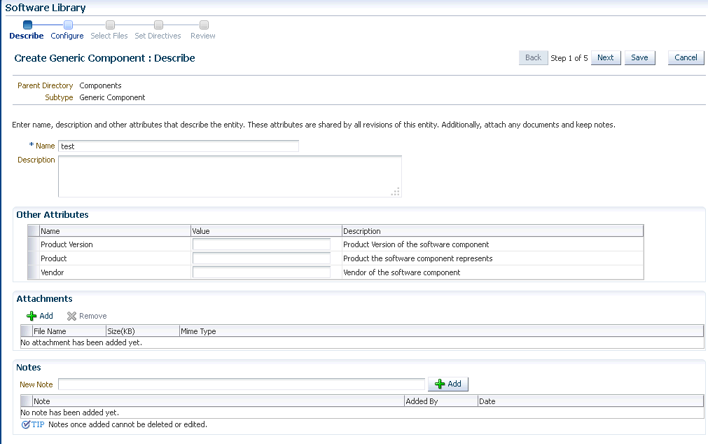Image resolution: width=708 pixels, height=444 pixels.
Task: Click the Note column header
Action: click(x=218, y=401)
